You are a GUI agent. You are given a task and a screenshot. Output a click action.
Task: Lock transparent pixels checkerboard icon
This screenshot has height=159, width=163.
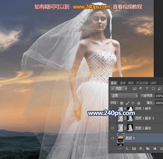click(121, 103)
